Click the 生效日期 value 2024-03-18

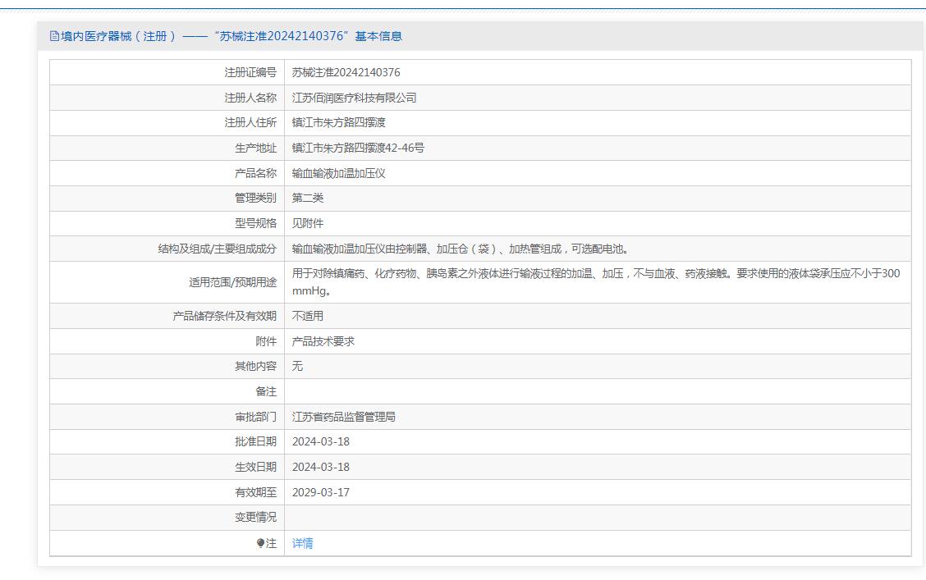[321, 468]
